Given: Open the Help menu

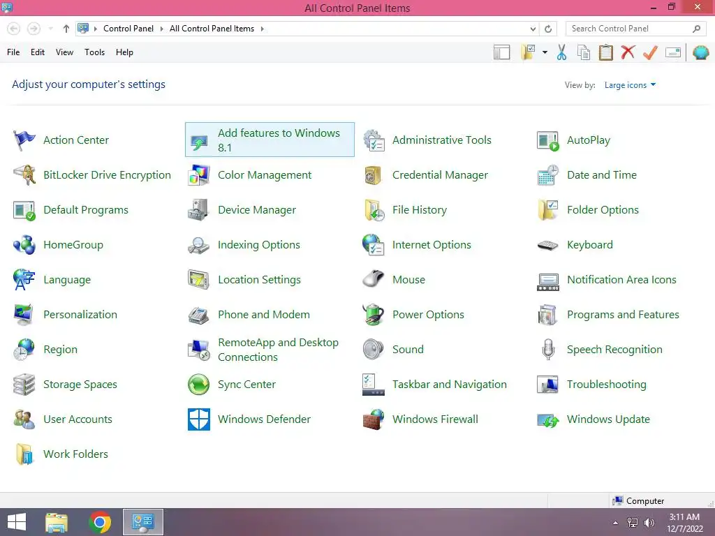Looking at the screenshot, I should pyautogui.click(x=124, y=52).
